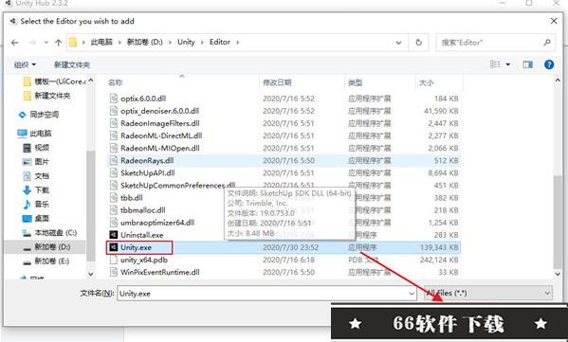Screen dimensions: 568x342
Task: Expand the address bar history dropdown
Action: coord(398,43)
